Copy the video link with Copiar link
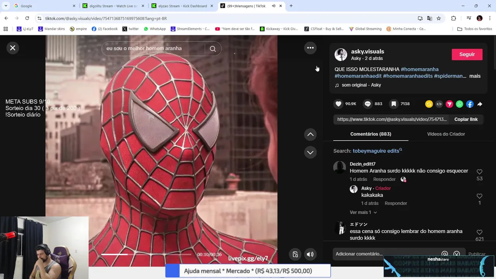This screenshot has width=496, height=279. (466, 119)
